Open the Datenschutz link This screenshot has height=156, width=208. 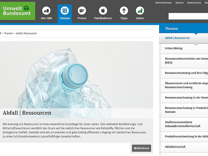click(x=194, y=3)
